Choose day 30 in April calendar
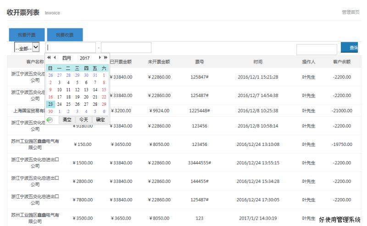The height and width of the screenshot is (226, 367). [x=50, y=111]
